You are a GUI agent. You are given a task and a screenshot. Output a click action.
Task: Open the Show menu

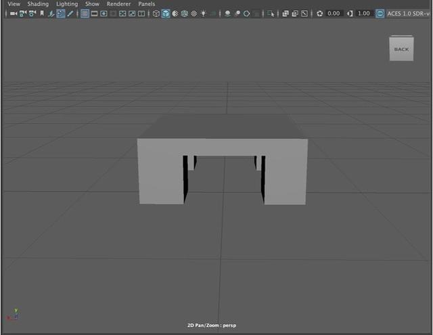(92, 4)
